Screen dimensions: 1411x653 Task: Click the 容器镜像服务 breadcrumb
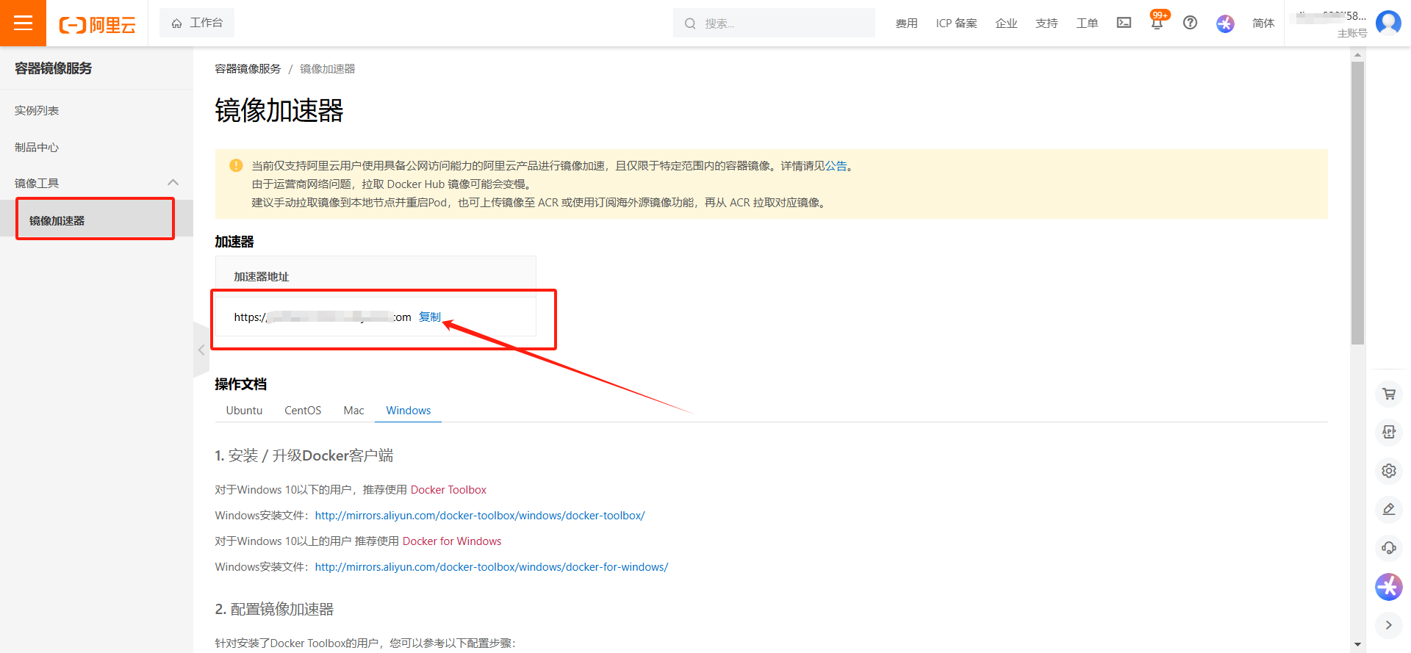[x=248, y=68]
